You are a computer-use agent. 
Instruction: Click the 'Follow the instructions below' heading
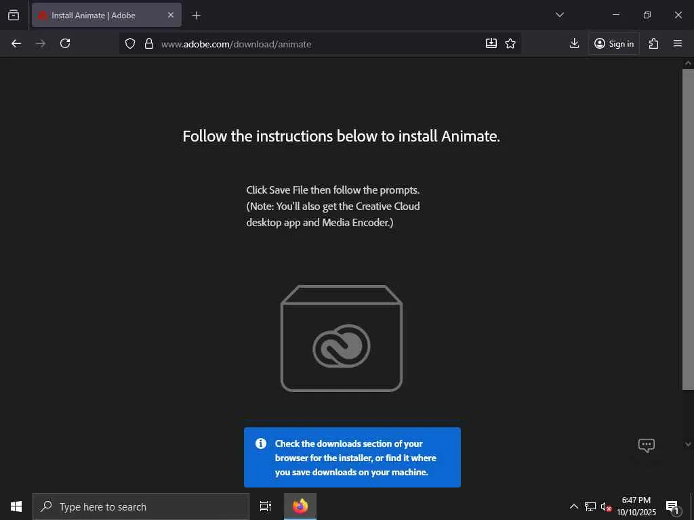(342, 135)
